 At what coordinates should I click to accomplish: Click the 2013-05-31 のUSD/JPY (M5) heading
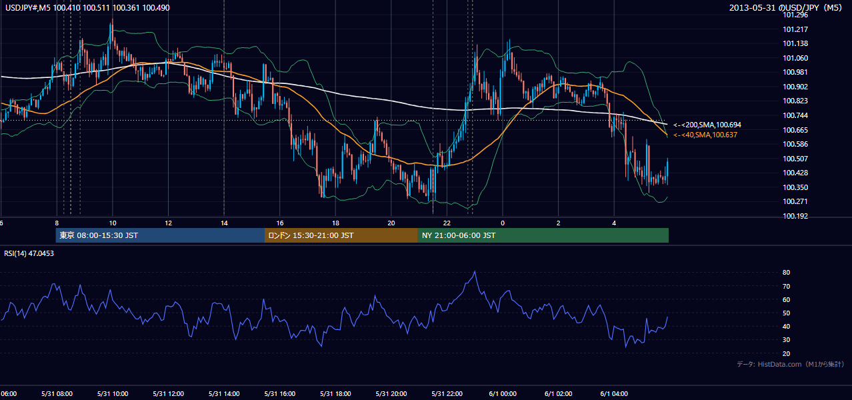787,7
